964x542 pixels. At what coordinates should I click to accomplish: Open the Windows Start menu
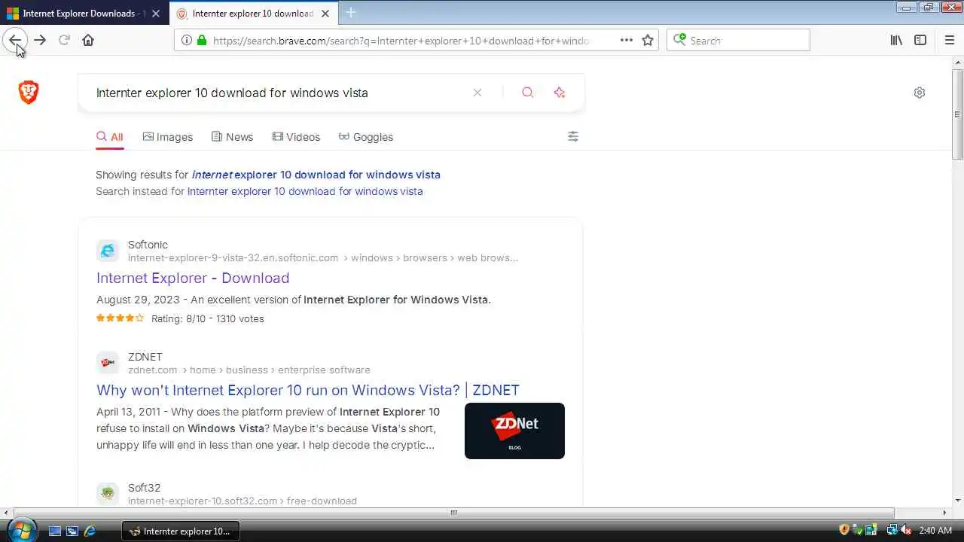point(21,530)
